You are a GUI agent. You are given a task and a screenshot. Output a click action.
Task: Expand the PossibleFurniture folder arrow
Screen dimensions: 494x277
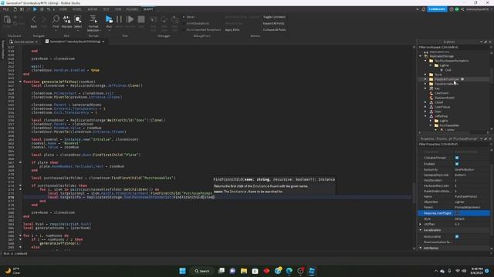(x=425, y=79)
